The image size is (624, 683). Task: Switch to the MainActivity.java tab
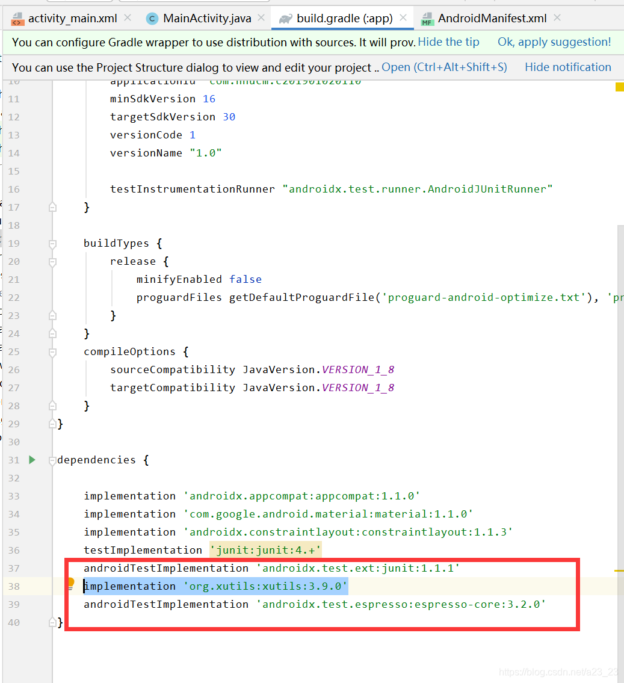207,18
